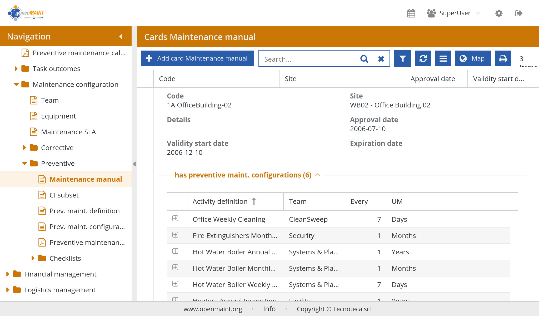
Task: Expand the Fire Extinguishers Monthly row
Action: (x=175, y=235)
